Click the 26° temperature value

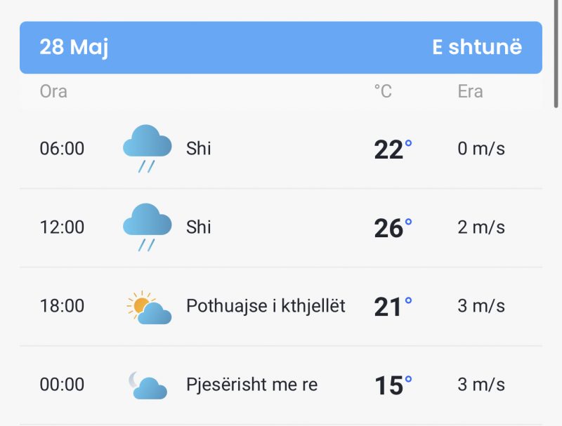click(x=393, y=227)
